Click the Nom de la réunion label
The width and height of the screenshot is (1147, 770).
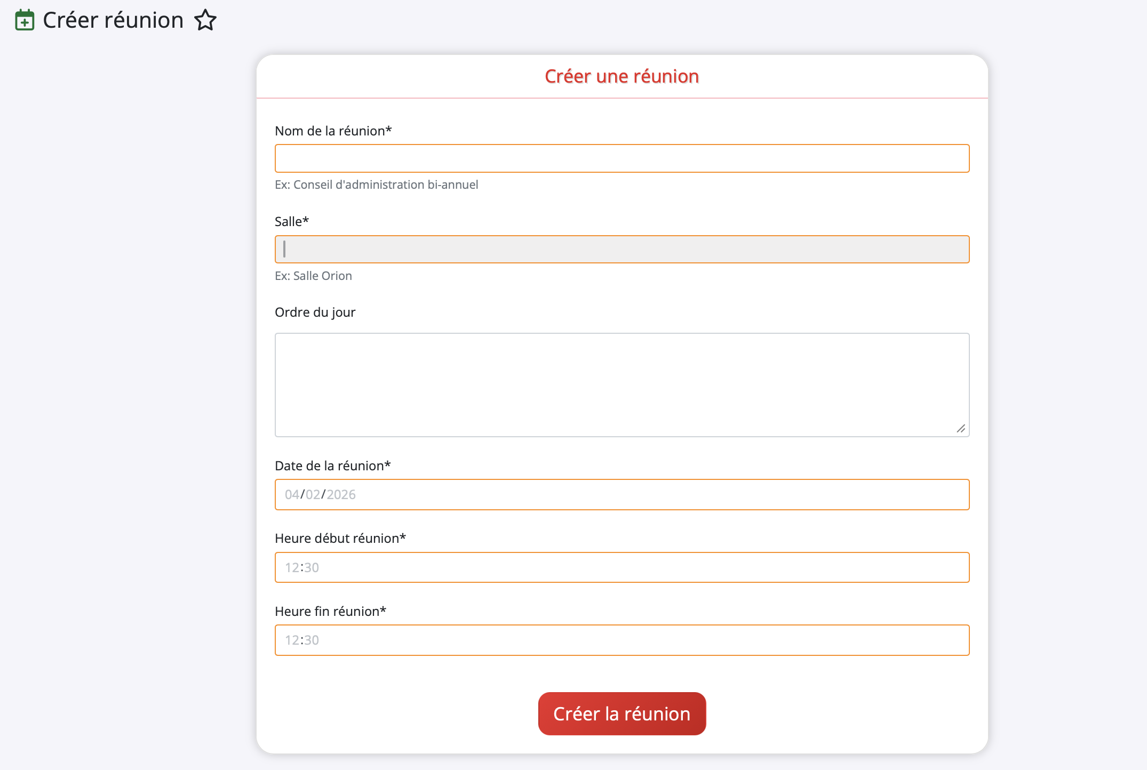click(333, 131)
